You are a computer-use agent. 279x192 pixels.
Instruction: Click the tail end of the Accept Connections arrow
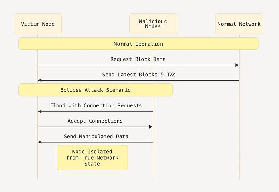point(39,127)
